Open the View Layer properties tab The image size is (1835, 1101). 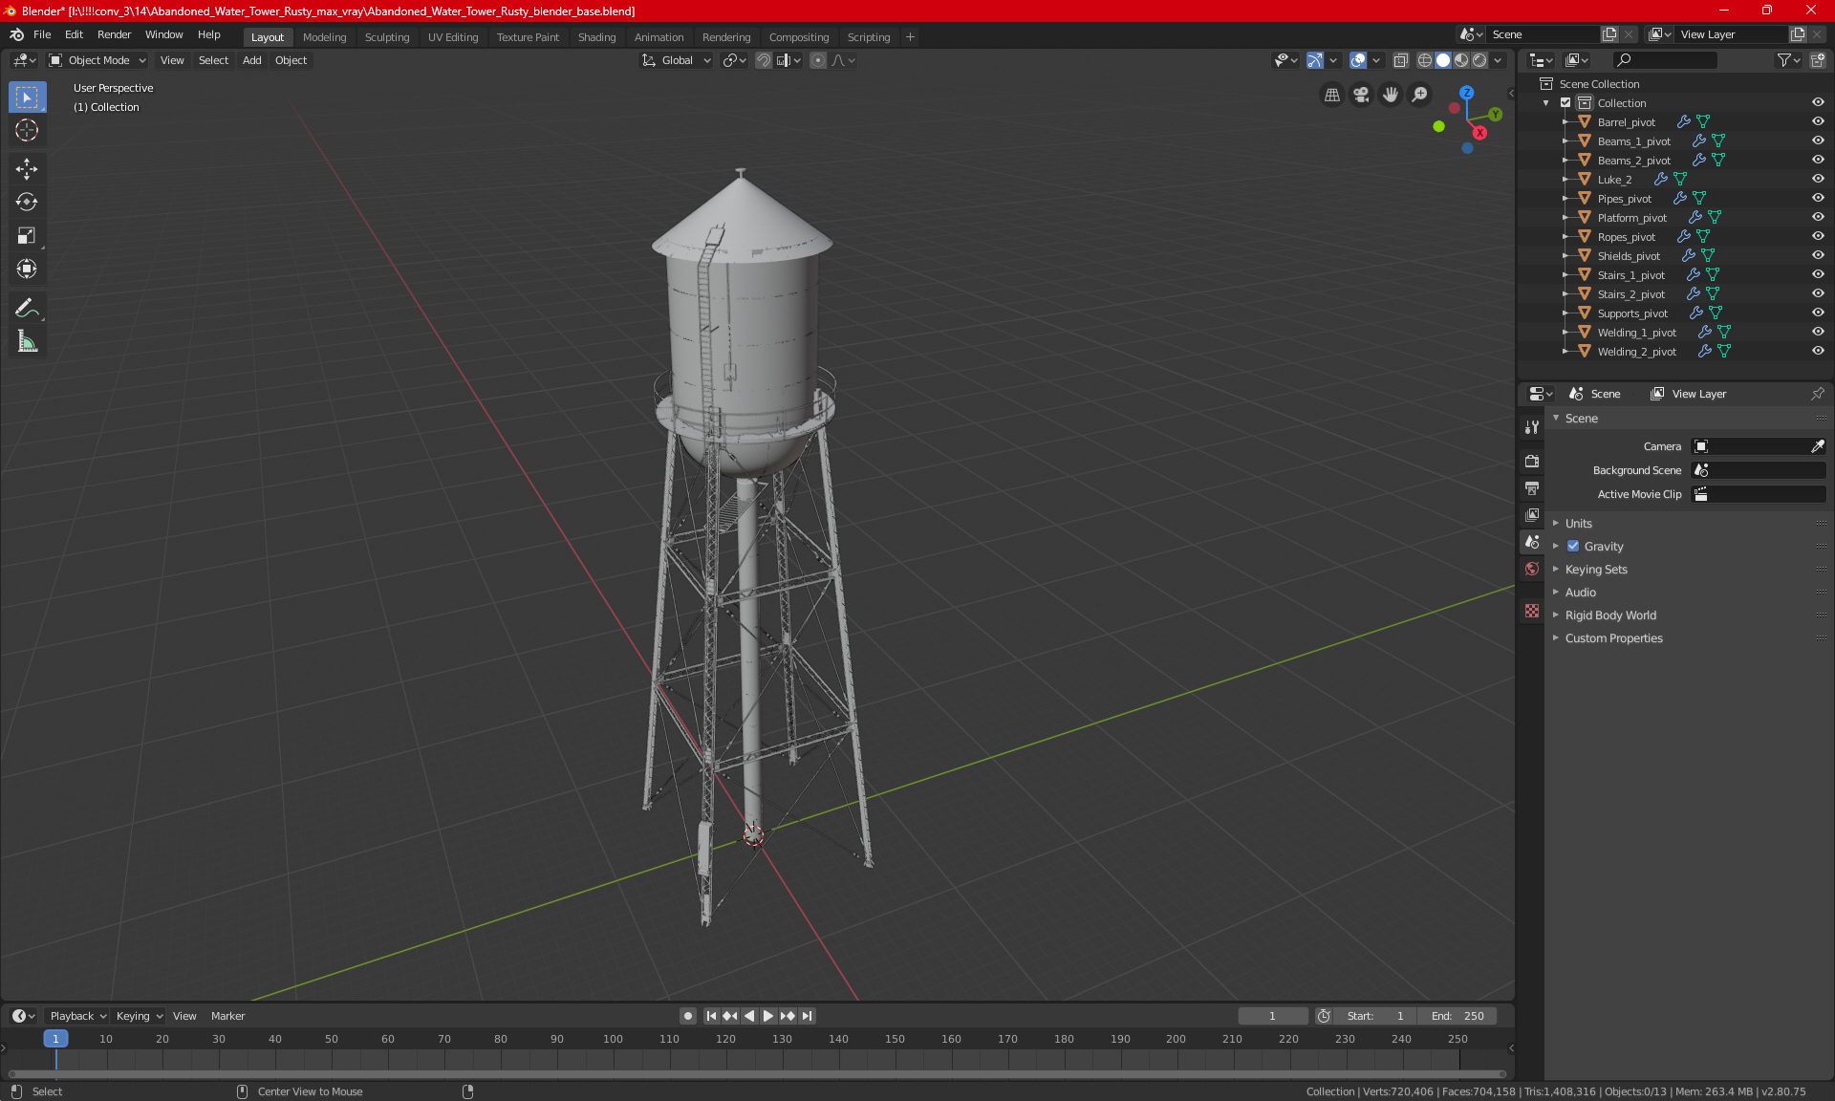tap(1532, 515)
